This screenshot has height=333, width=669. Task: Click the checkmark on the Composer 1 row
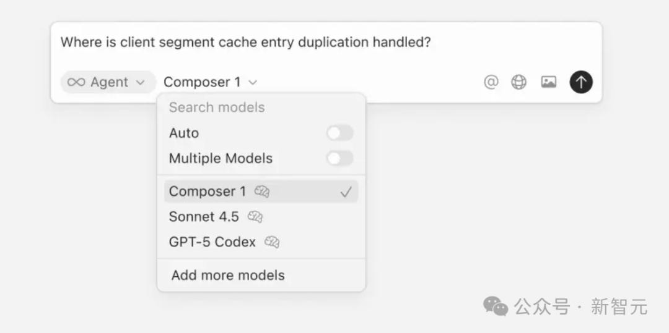346,192
